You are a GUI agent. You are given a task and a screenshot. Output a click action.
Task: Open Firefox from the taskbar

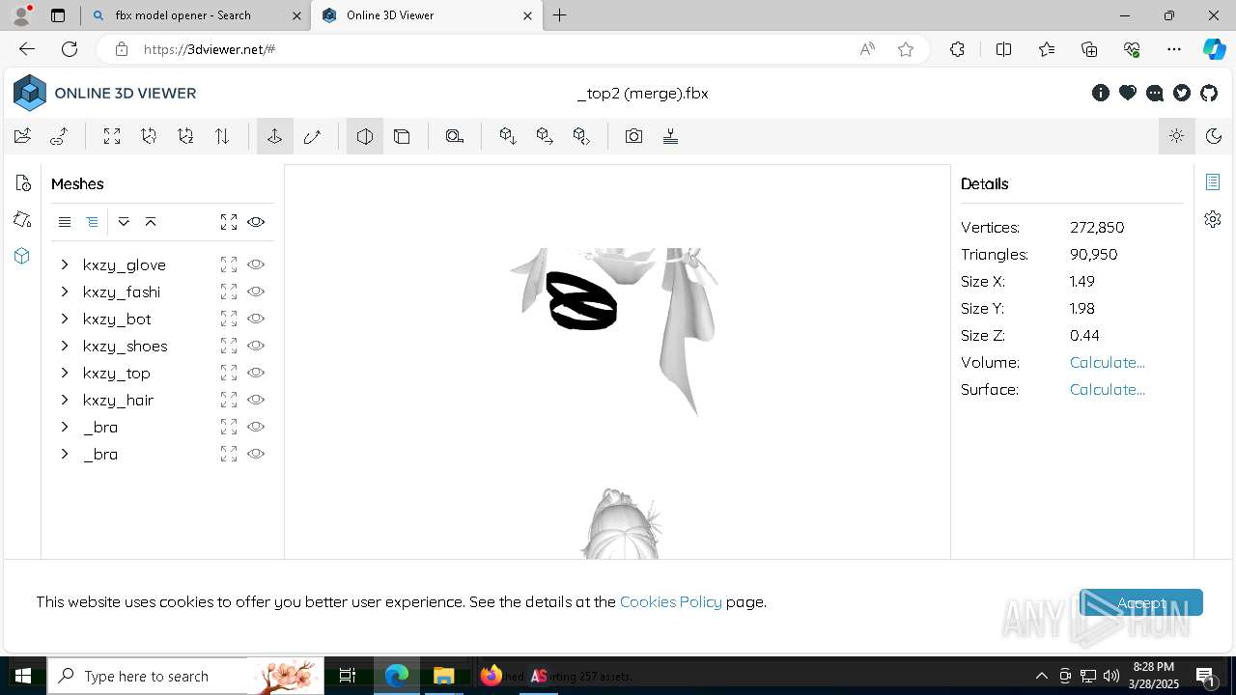pos(492,676)
